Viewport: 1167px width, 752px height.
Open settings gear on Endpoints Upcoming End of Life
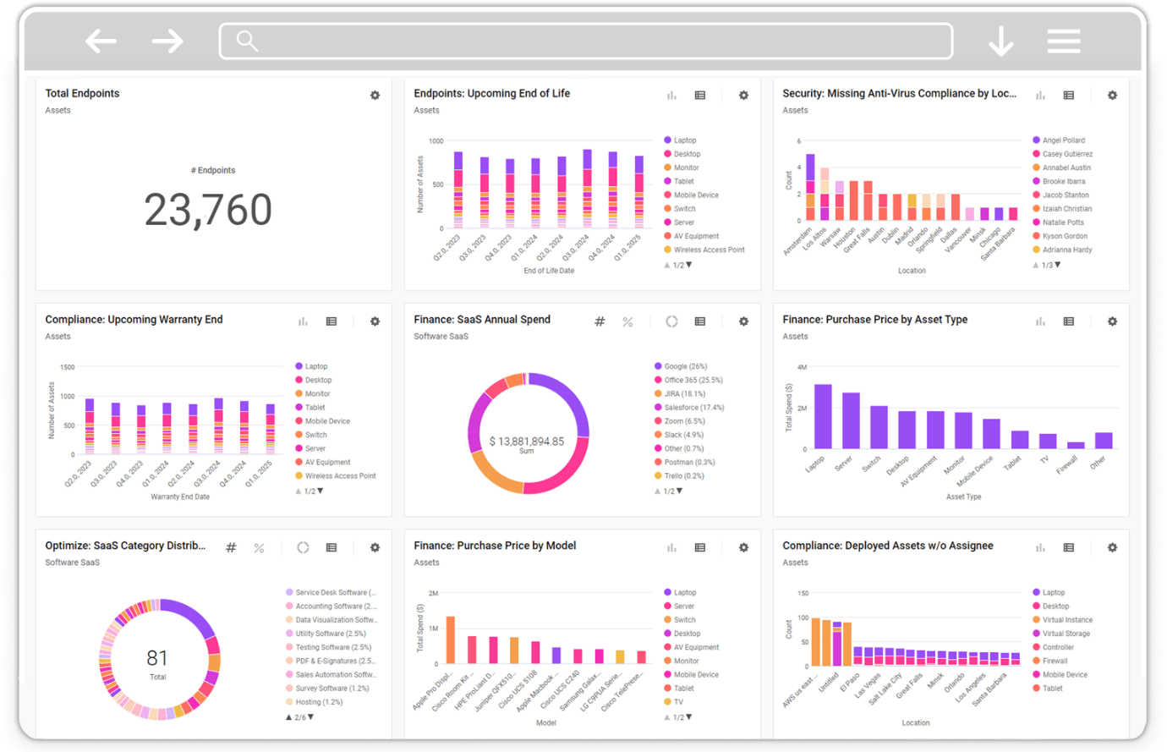tap(743, 96)
